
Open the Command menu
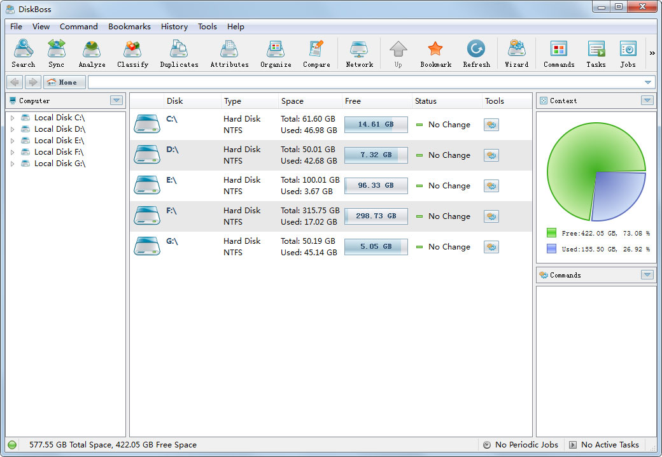pyautogui.click(x=79, y=27)
